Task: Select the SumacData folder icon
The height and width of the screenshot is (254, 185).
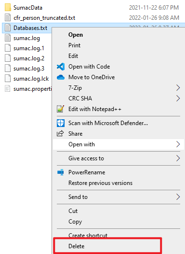Action: tap(8, 7)
